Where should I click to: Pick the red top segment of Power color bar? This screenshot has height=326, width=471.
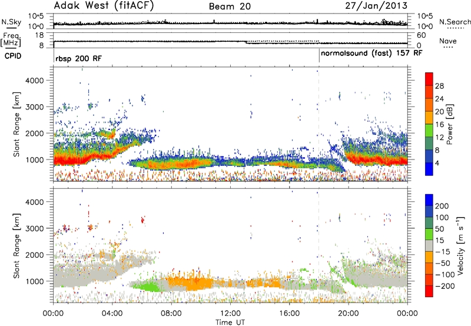tap(429, 79)
